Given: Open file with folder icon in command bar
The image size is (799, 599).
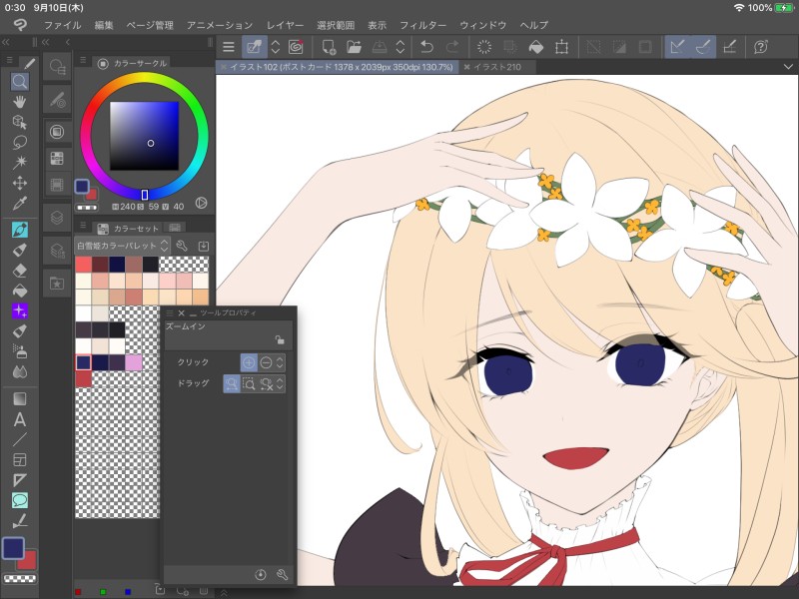Looking at the screenshot, I should [354, 47].
